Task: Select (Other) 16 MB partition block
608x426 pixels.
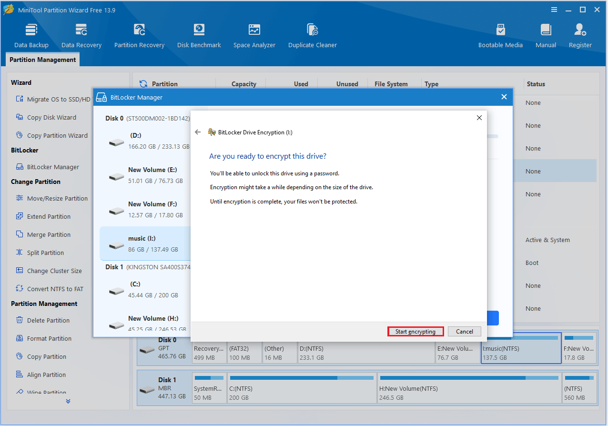Action: pos(279,348)
